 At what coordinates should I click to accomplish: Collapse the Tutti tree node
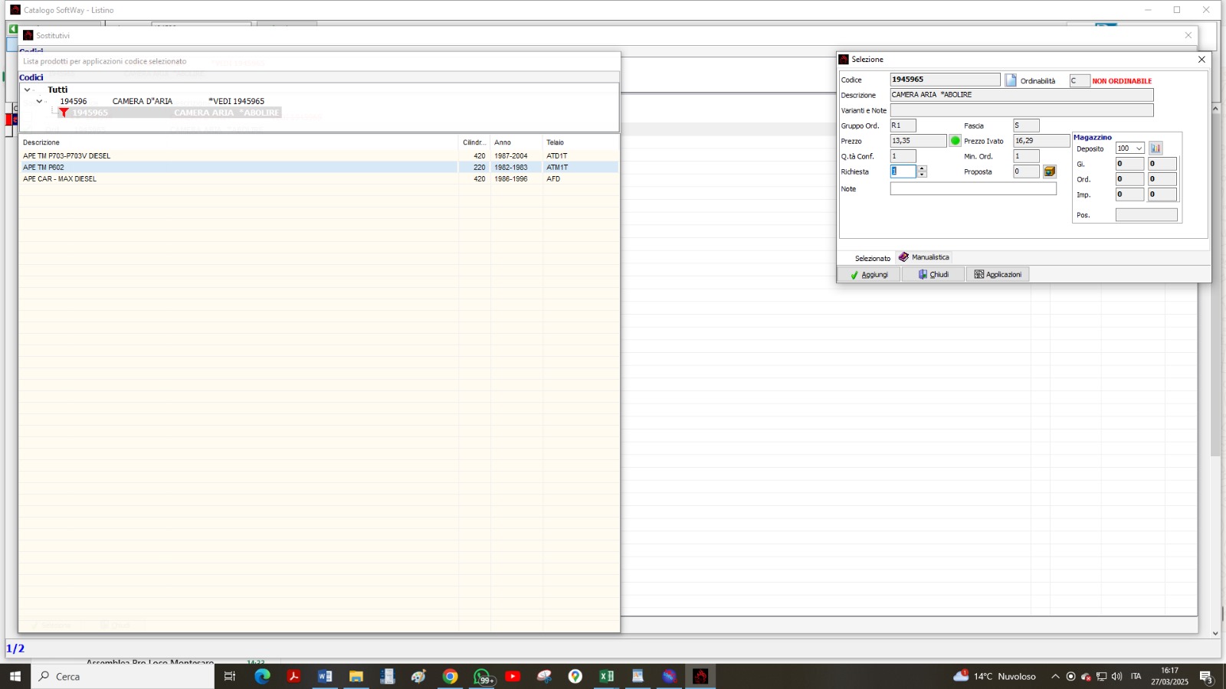coord(28,90)
